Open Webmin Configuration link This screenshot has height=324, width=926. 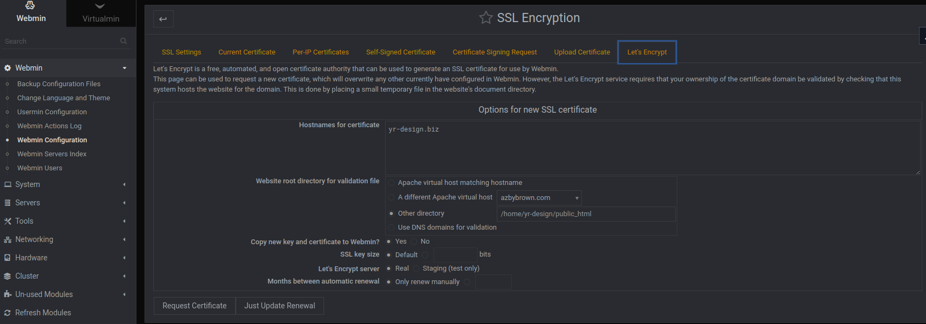coord(52,140)
